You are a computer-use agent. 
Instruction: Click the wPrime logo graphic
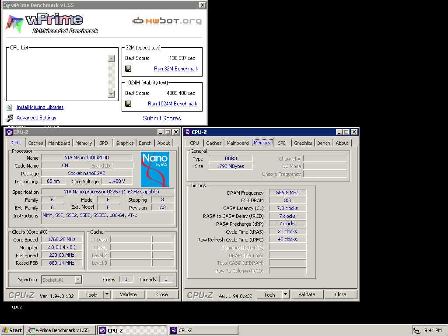52,24
